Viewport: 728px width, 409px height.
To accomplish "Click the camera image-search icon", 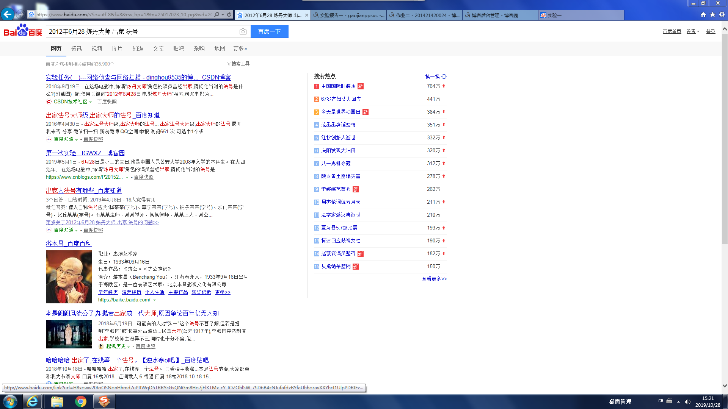I will coord(243,31).
